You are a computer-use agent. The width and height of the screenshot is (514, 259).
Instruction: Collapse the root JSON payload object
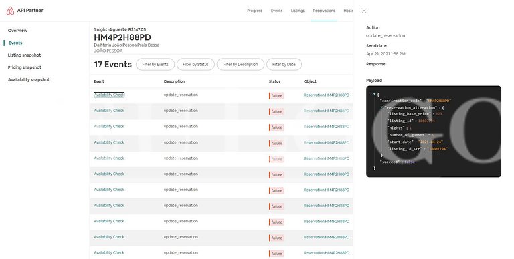click(x=374, y=94)
